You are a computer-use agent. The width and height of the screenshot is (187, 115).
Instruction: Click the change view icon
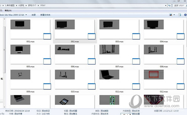pos(171,15)
